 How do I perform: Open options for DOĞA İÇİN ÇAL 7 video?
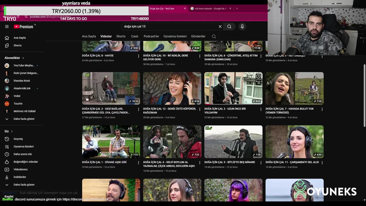(322, 109)
